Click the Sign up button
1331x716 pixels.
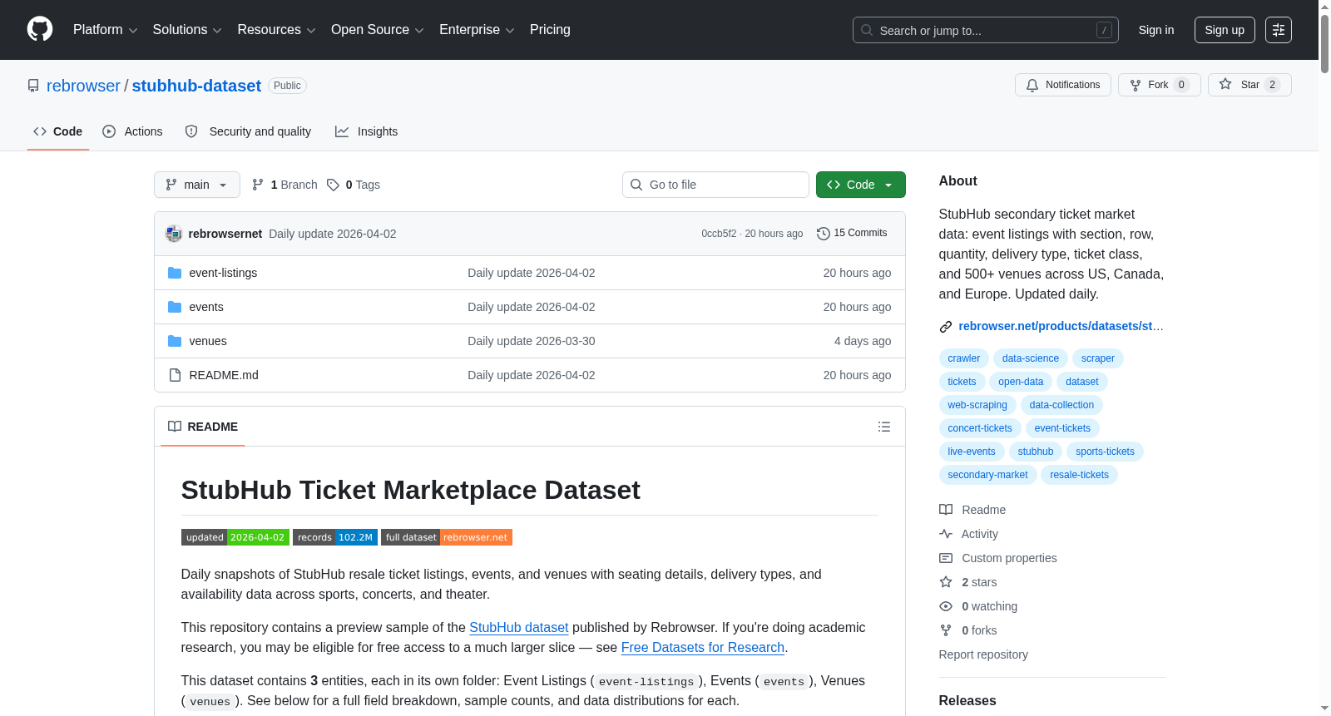(1225, 30)
